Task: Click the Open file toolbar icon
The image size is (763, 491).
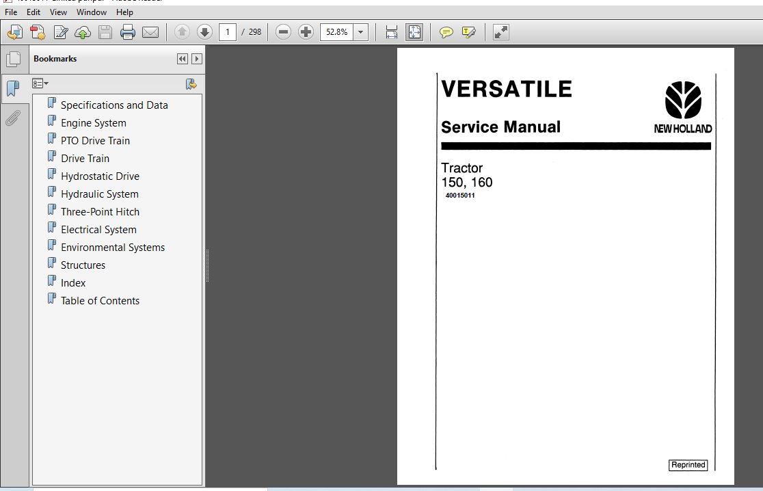Action: click(x=14, y=32)
